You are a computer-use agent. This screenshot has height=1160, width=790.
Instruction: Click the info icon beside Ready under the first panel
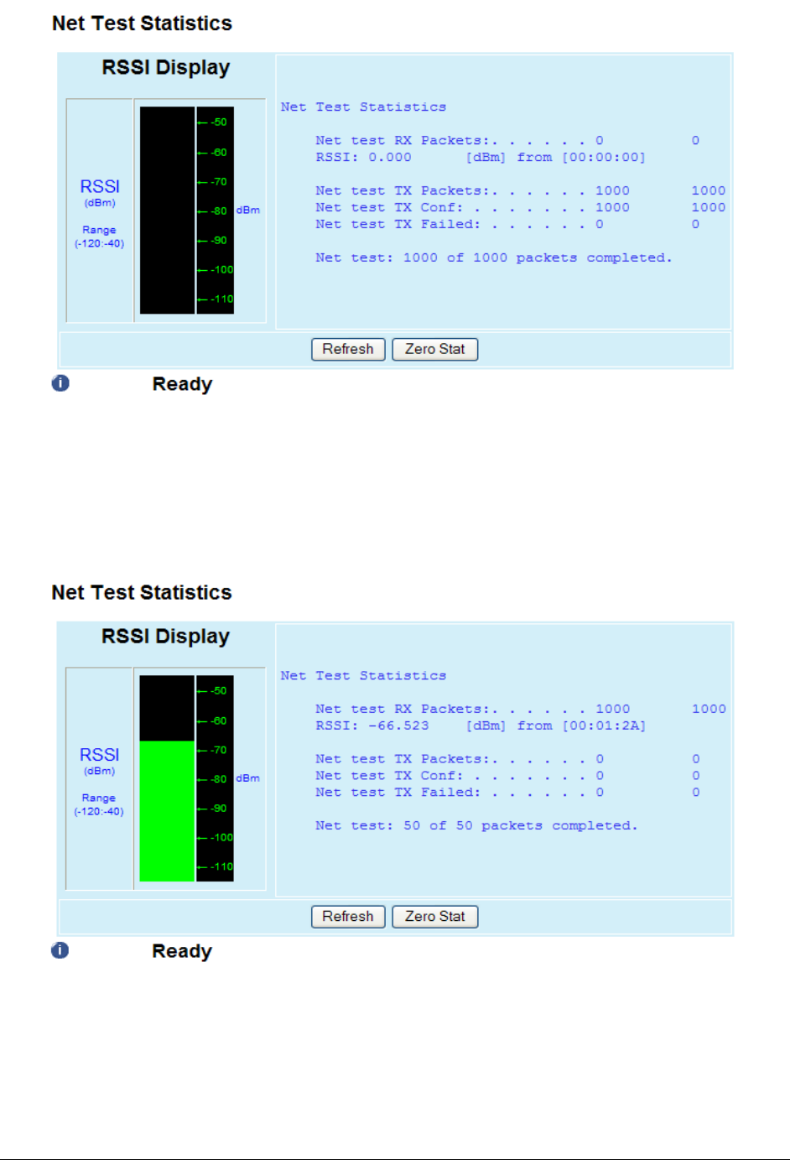[x=60, y=383]
